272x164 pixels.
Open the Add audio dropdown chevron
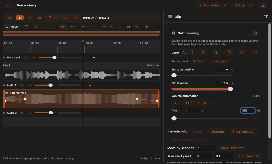225,5
